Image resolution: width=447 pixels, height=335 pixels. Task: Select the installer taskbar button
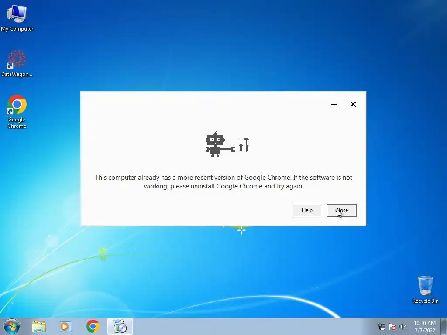coord(120,326)
